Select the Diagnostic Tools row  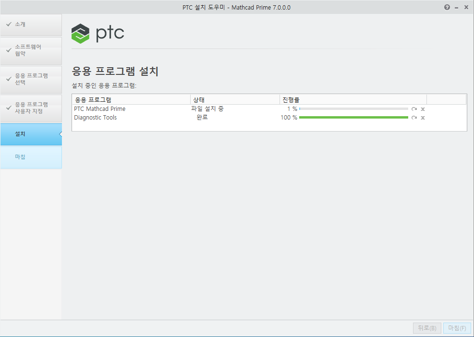pyautogui.click(x=269, y=117)
